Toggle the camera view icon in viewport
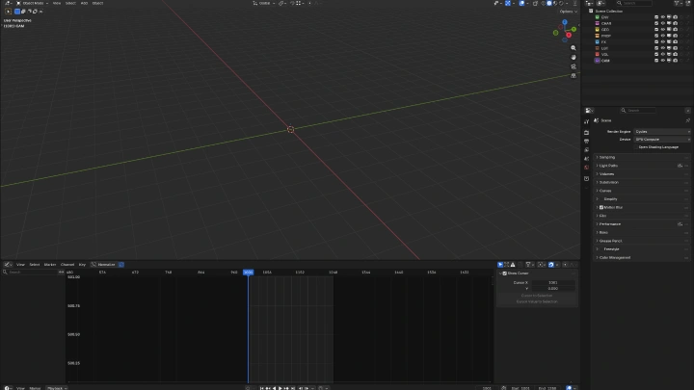Viewport: 694px width, 390px height. pos(574,66)
